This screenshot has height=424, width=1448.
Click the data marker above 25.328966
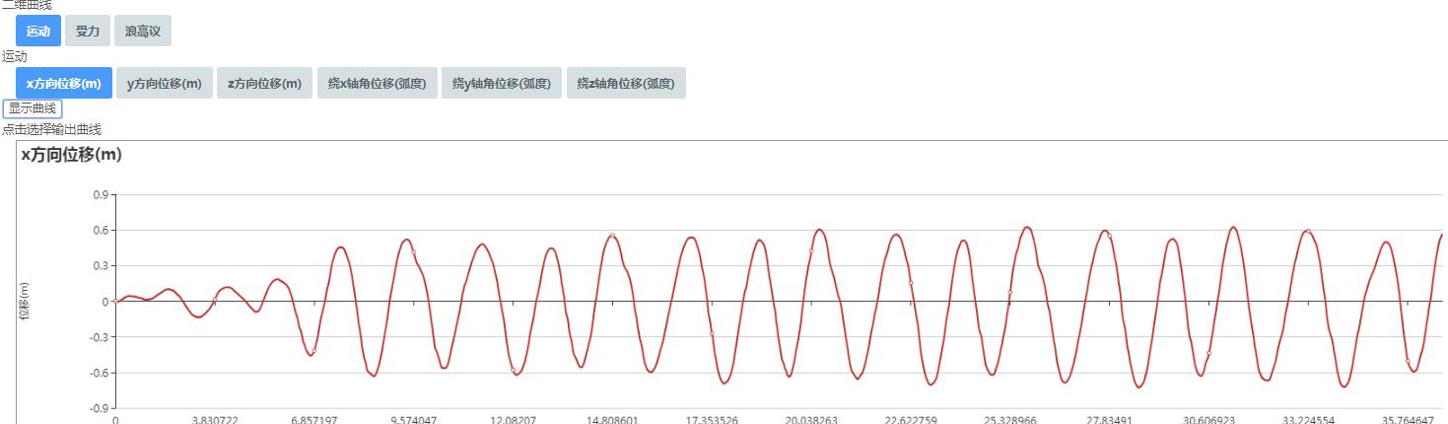coord(1009,292)
